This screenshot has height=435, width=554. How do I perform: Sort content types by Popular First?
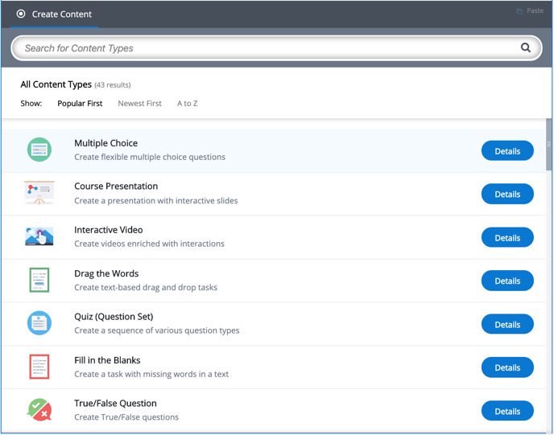pyautogui.click(x=80, y=104)
